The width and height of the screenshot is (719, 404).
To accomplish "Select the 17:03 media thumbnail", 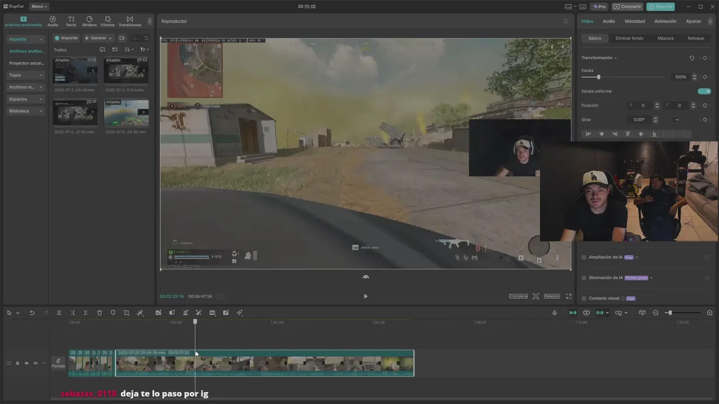I will [75, 71].
